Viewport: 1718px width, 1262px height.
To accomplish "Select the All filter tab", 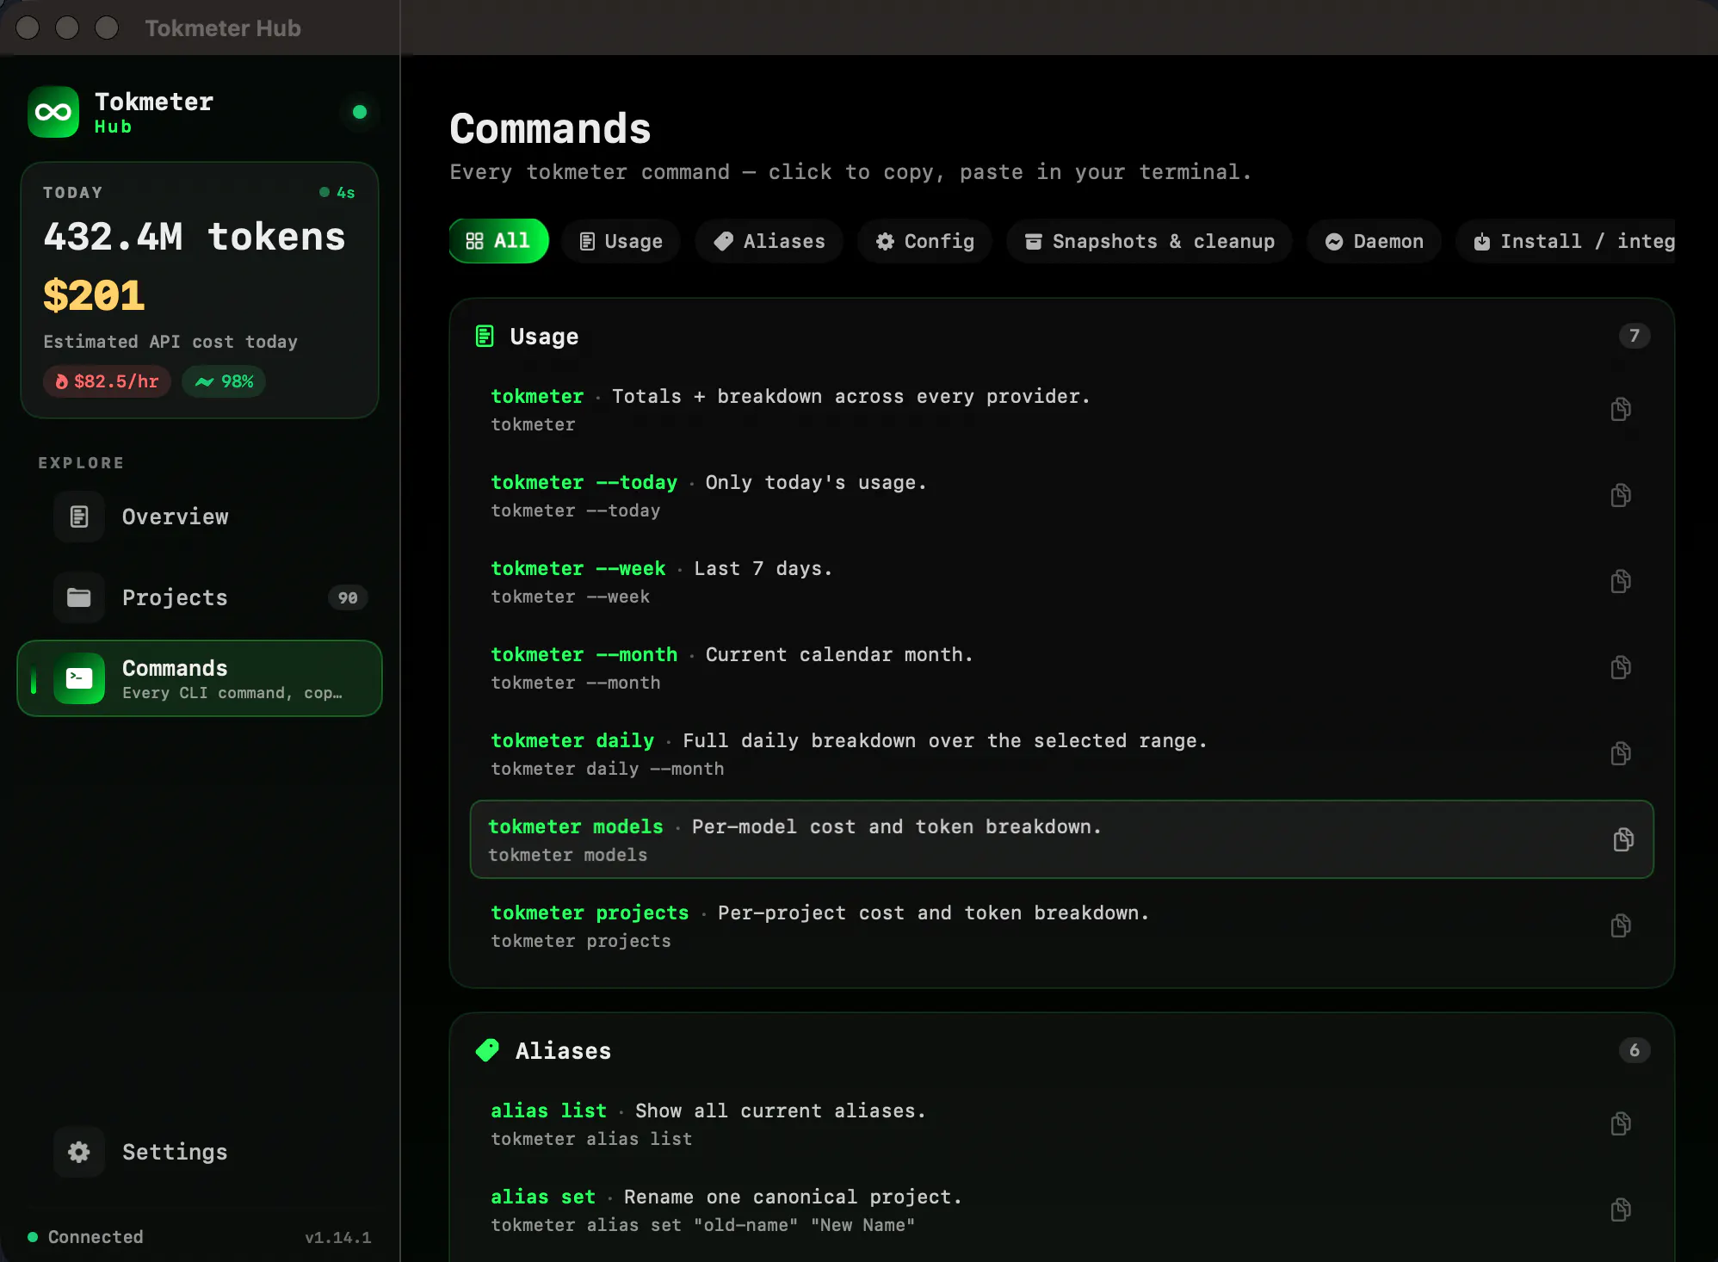I will [498, 241].
